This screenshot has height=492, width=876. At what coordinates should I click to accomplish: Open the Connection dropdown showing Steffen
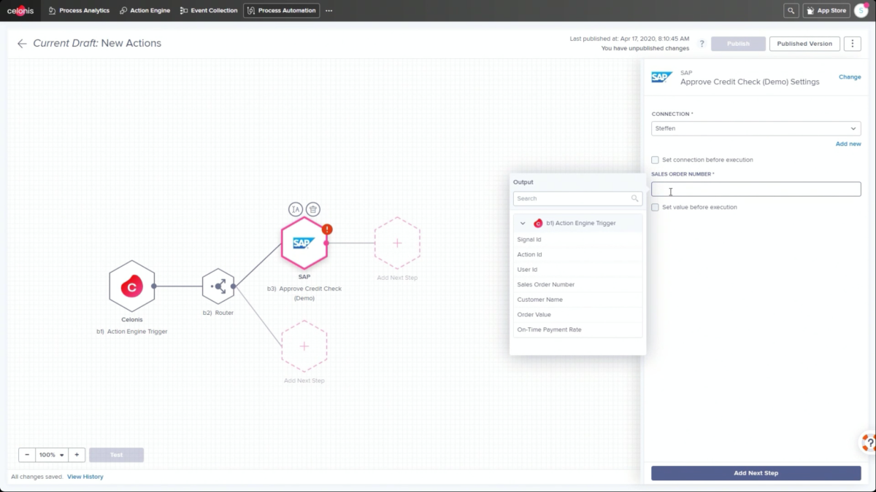point(756,128)
